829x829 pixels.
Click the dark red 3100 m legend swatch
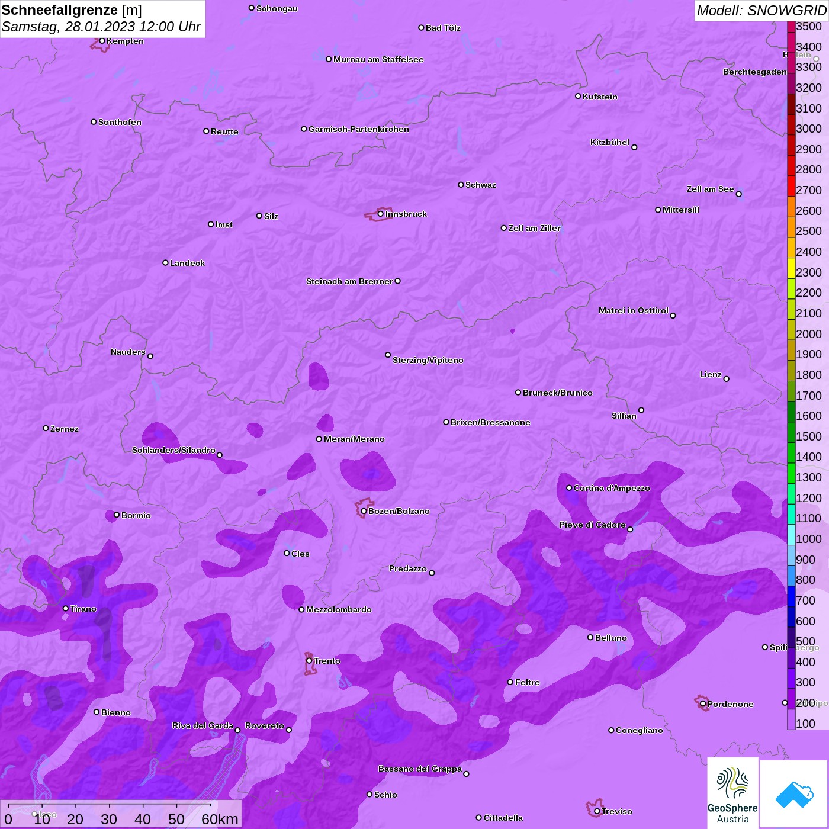(x=791, y=104)
